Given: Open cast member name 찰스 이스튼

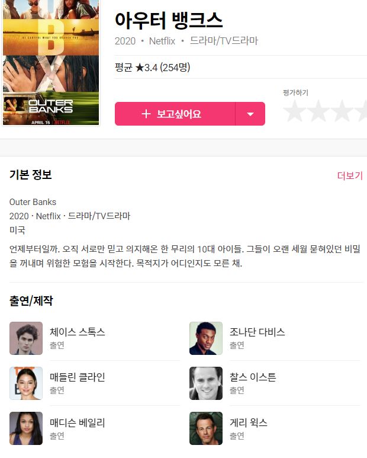Looking at the screenshot, I should [x=253, y=377].
